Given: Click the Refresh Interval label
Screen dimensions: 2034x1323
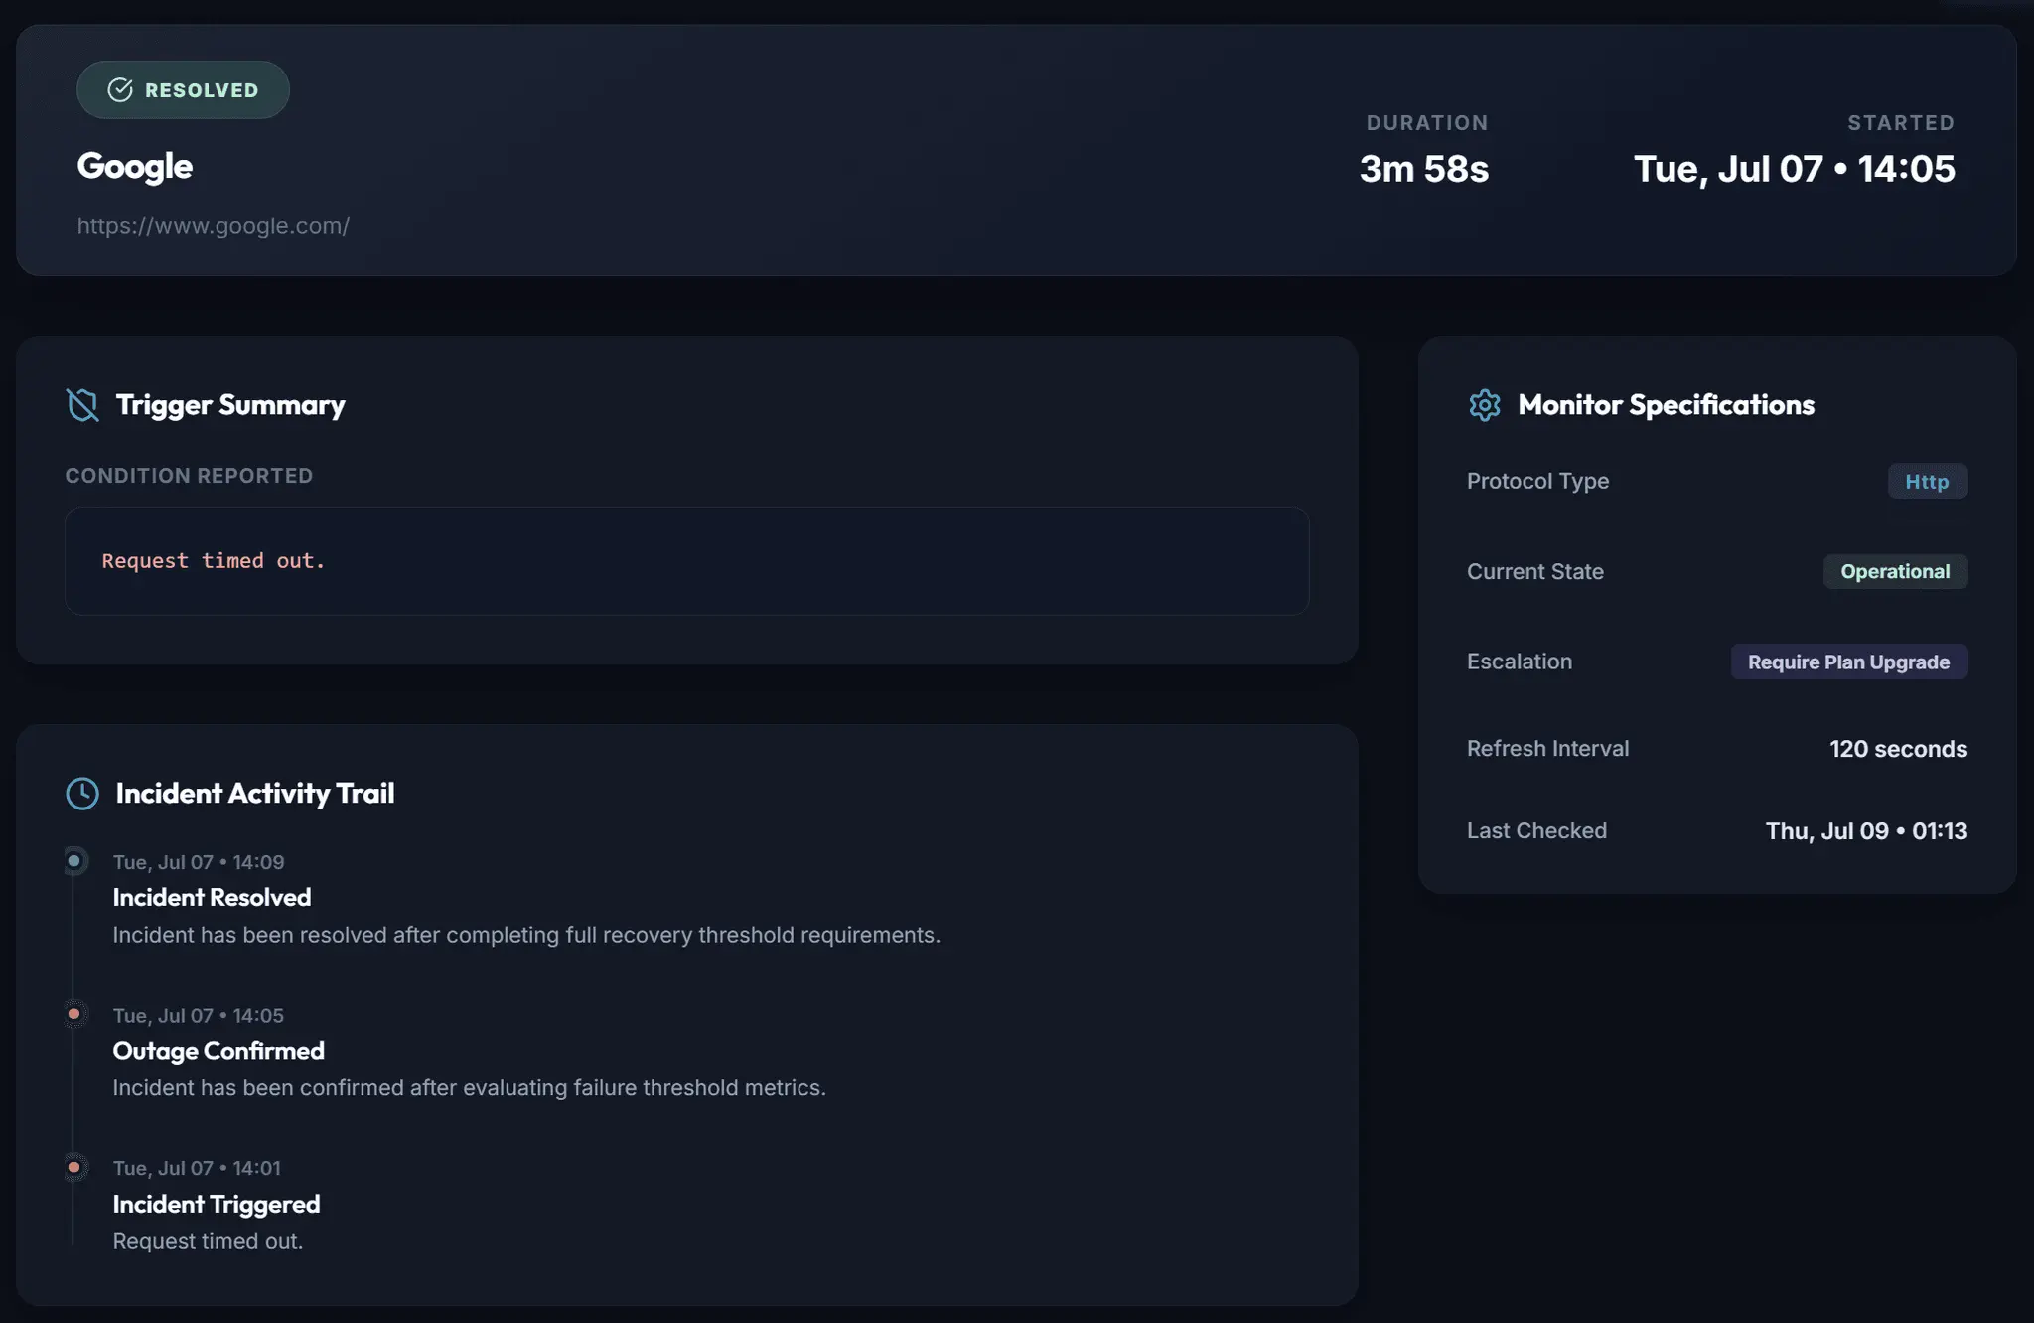Looking at the screenshot, I should [x=1547, y=749].
